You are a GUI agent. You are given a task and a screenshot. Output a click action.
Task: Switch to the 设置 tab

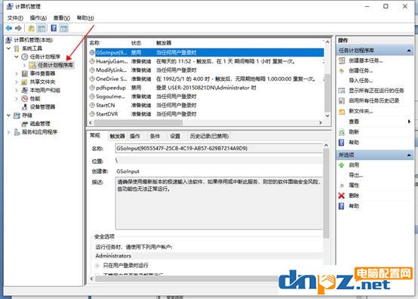[175, 136]
